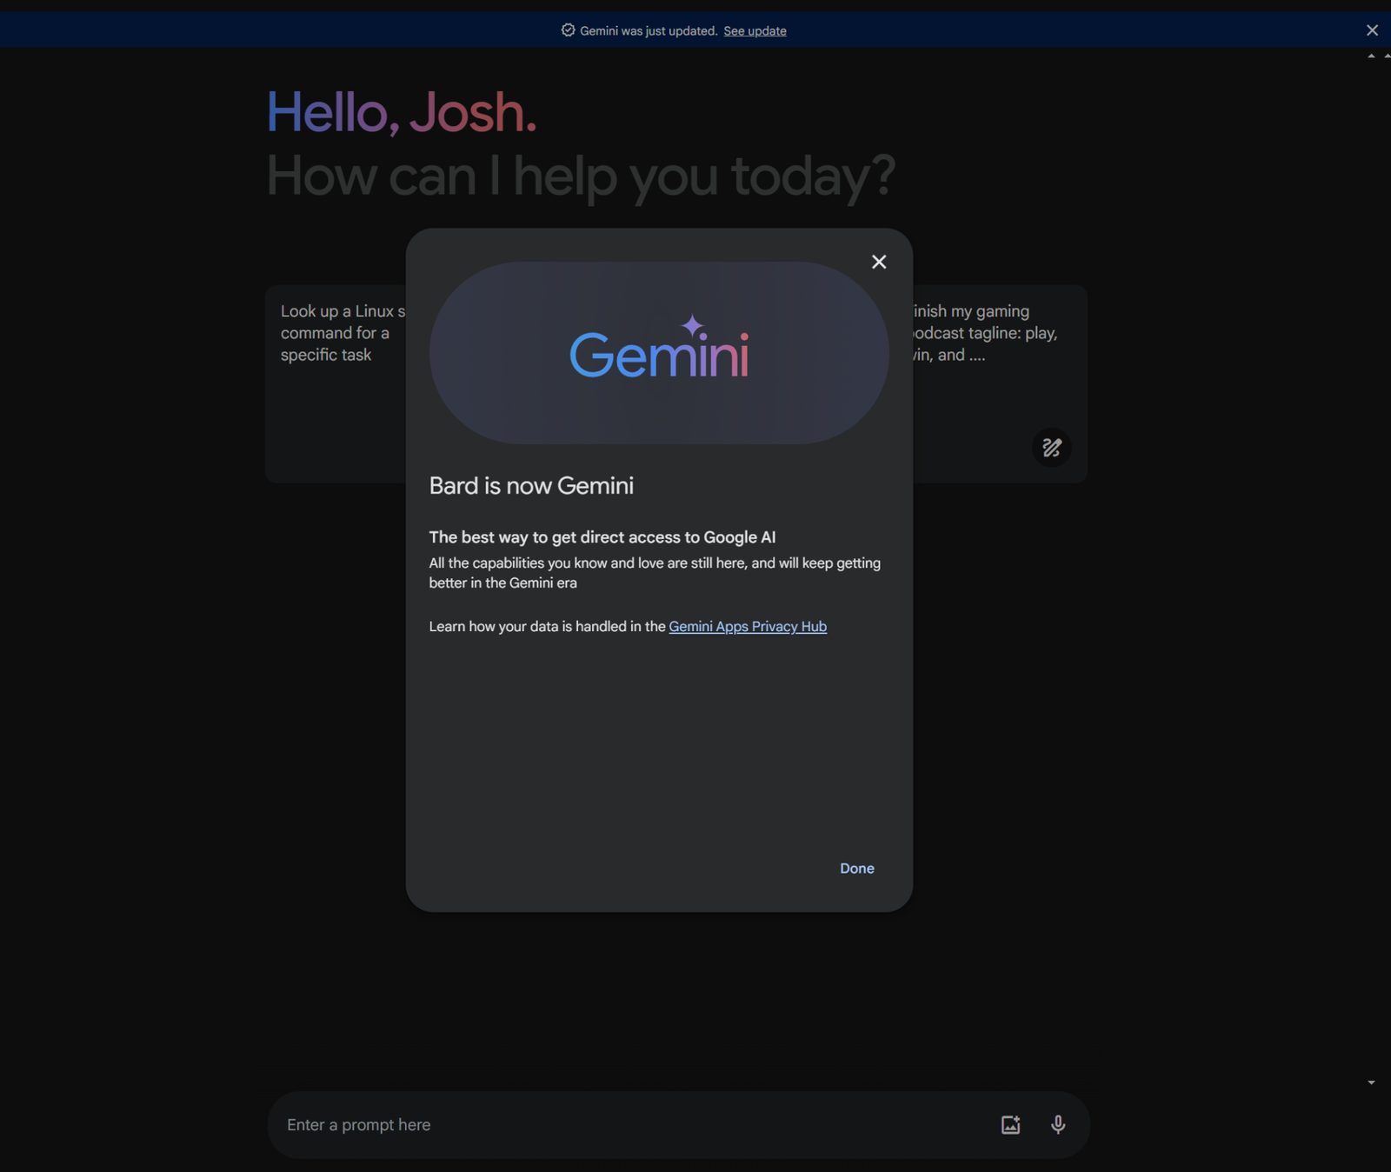Image resolution: width=1391 pixels, height=1172 pixels.
Task: Close the Bard is now Gemini dialog
Action: click(879, 262)
